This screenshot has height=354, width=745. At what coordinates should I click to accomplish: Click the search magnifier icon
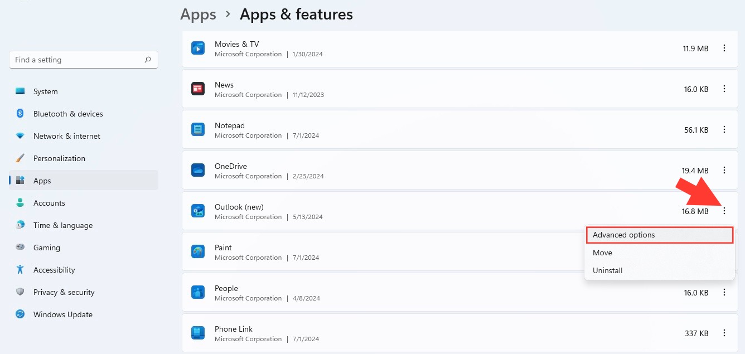[148, 60]
